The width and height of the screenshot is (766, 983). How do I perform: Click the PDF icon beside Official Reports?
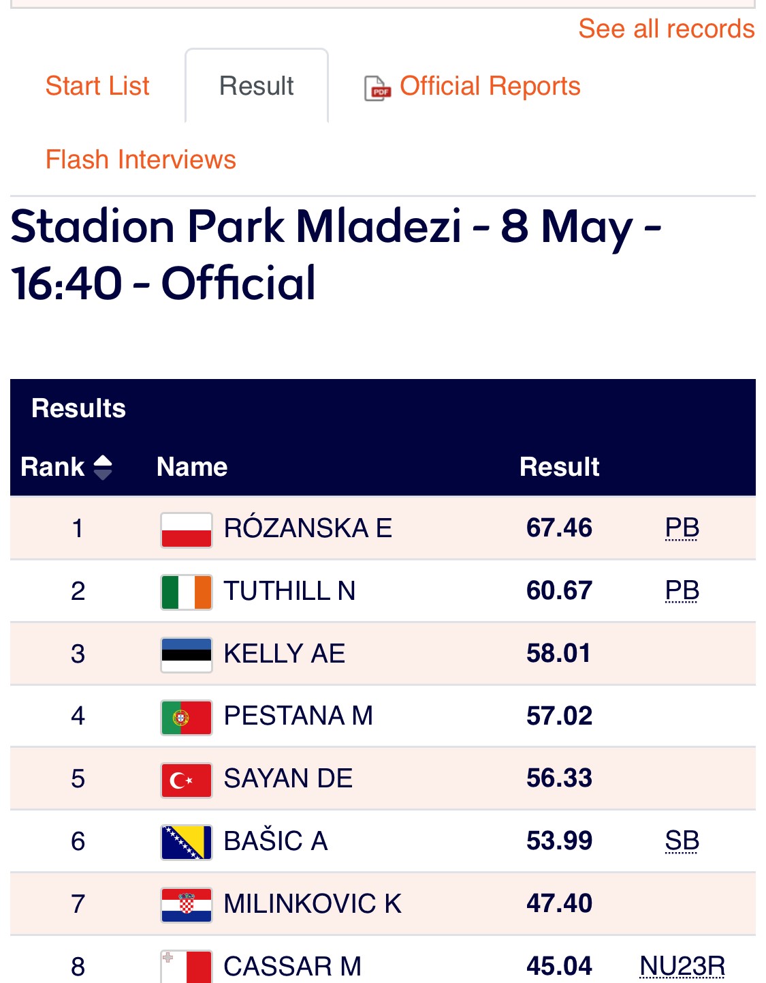click(378, 88)
